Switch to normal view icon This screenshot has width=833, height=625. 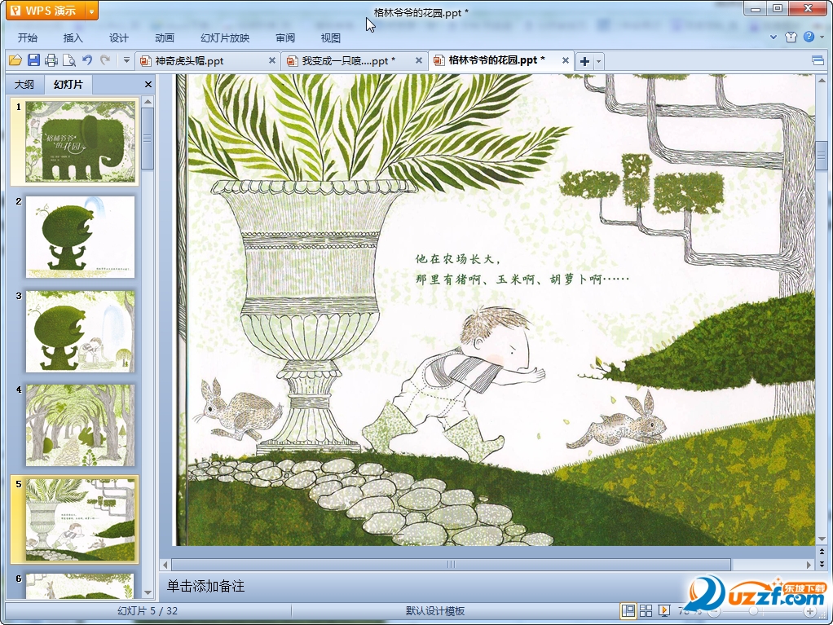(x=628, y=610)
